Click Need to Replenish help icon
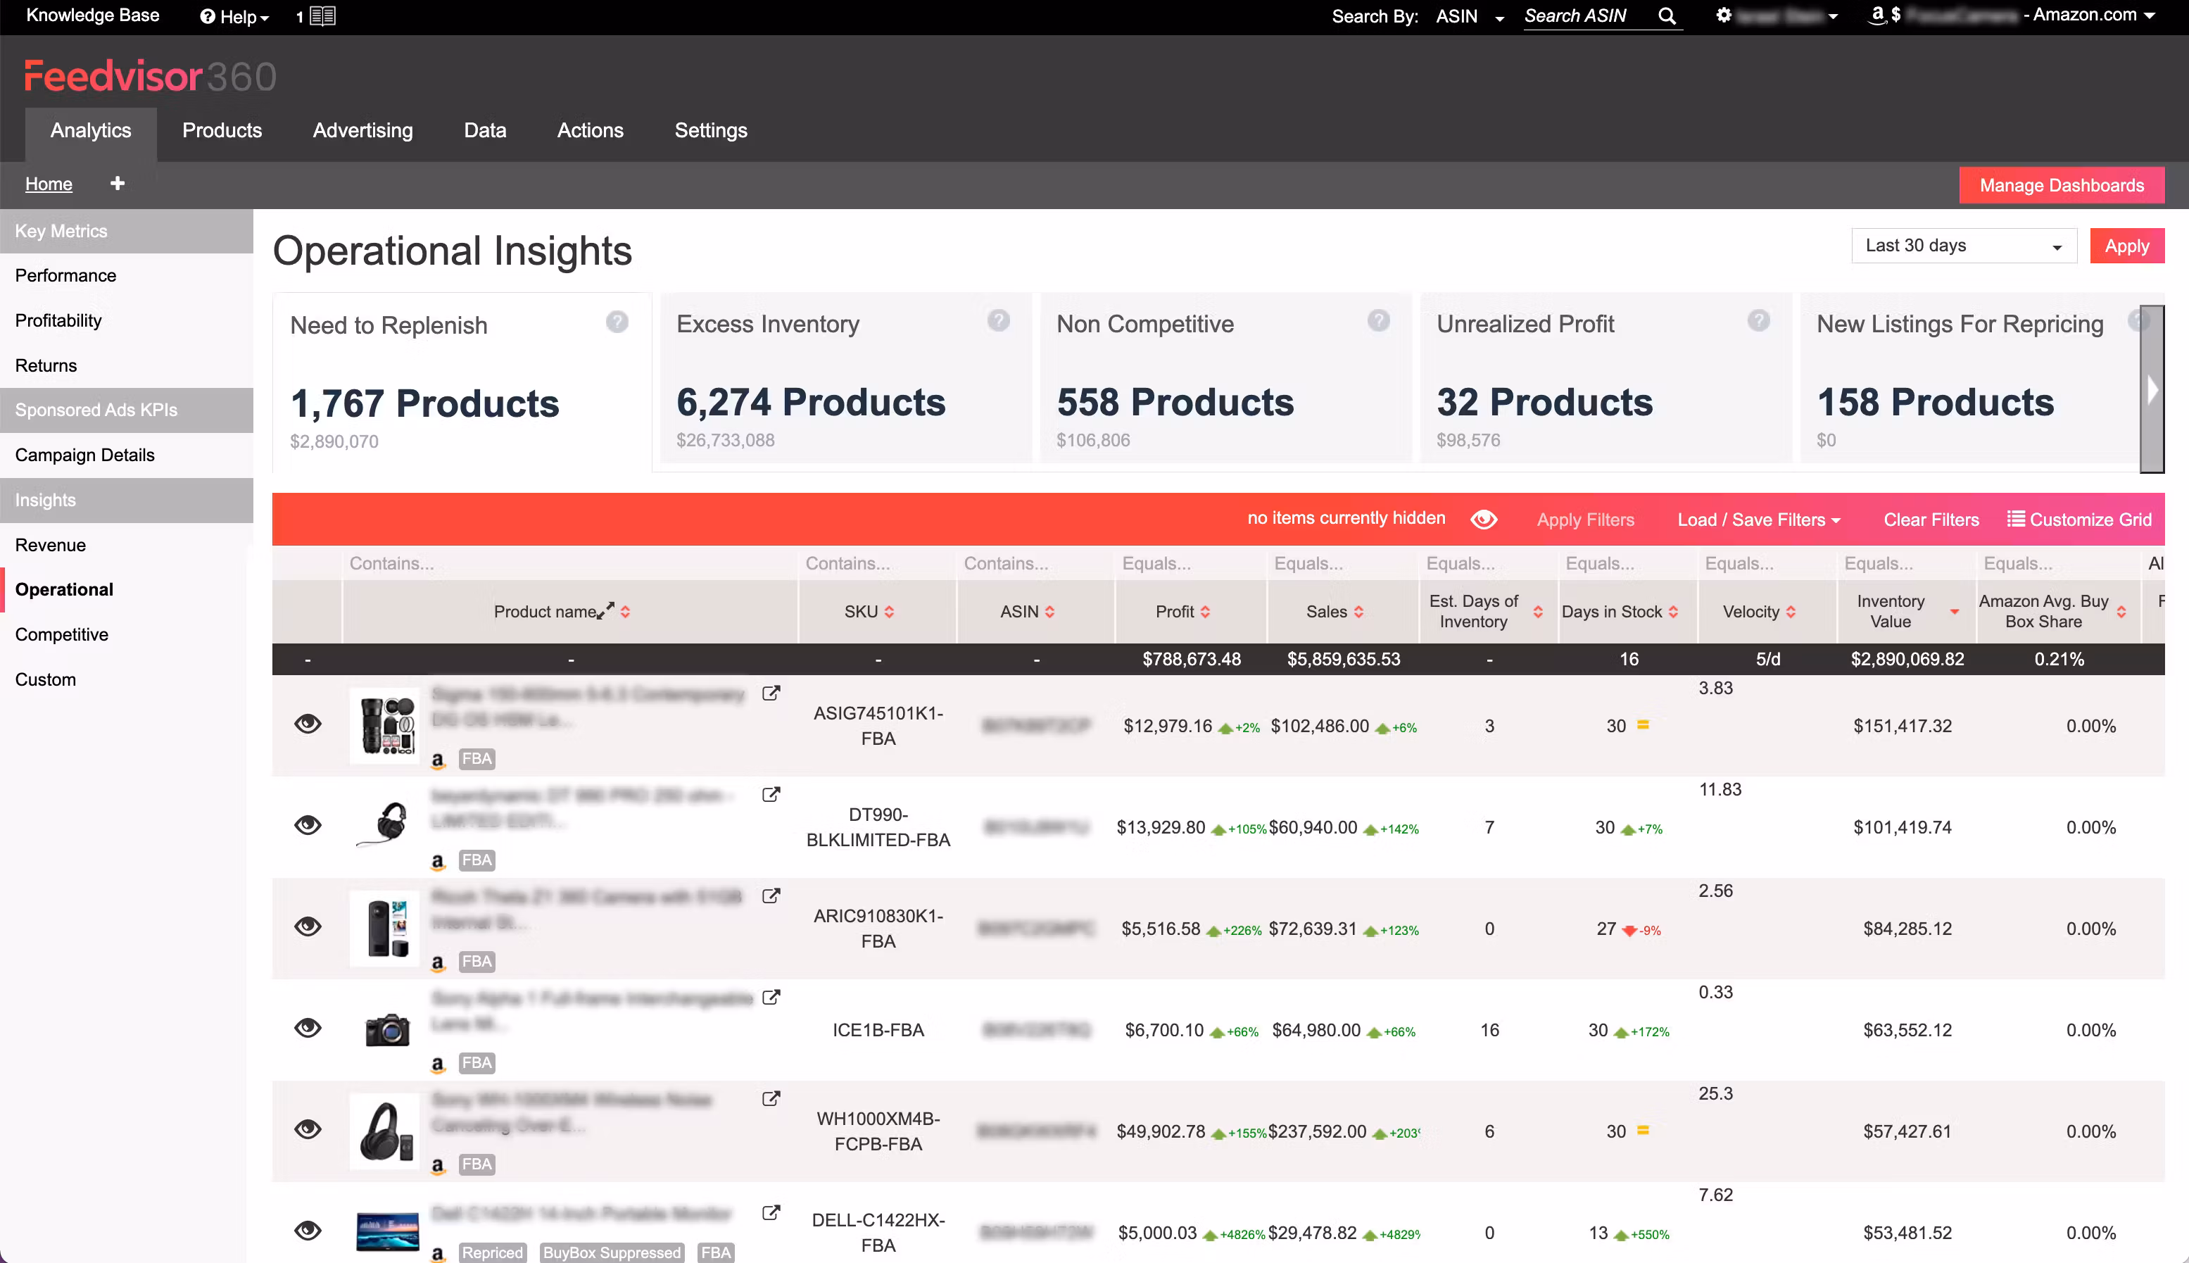This screenshot has width=2189, height=1263. [617, 322]
